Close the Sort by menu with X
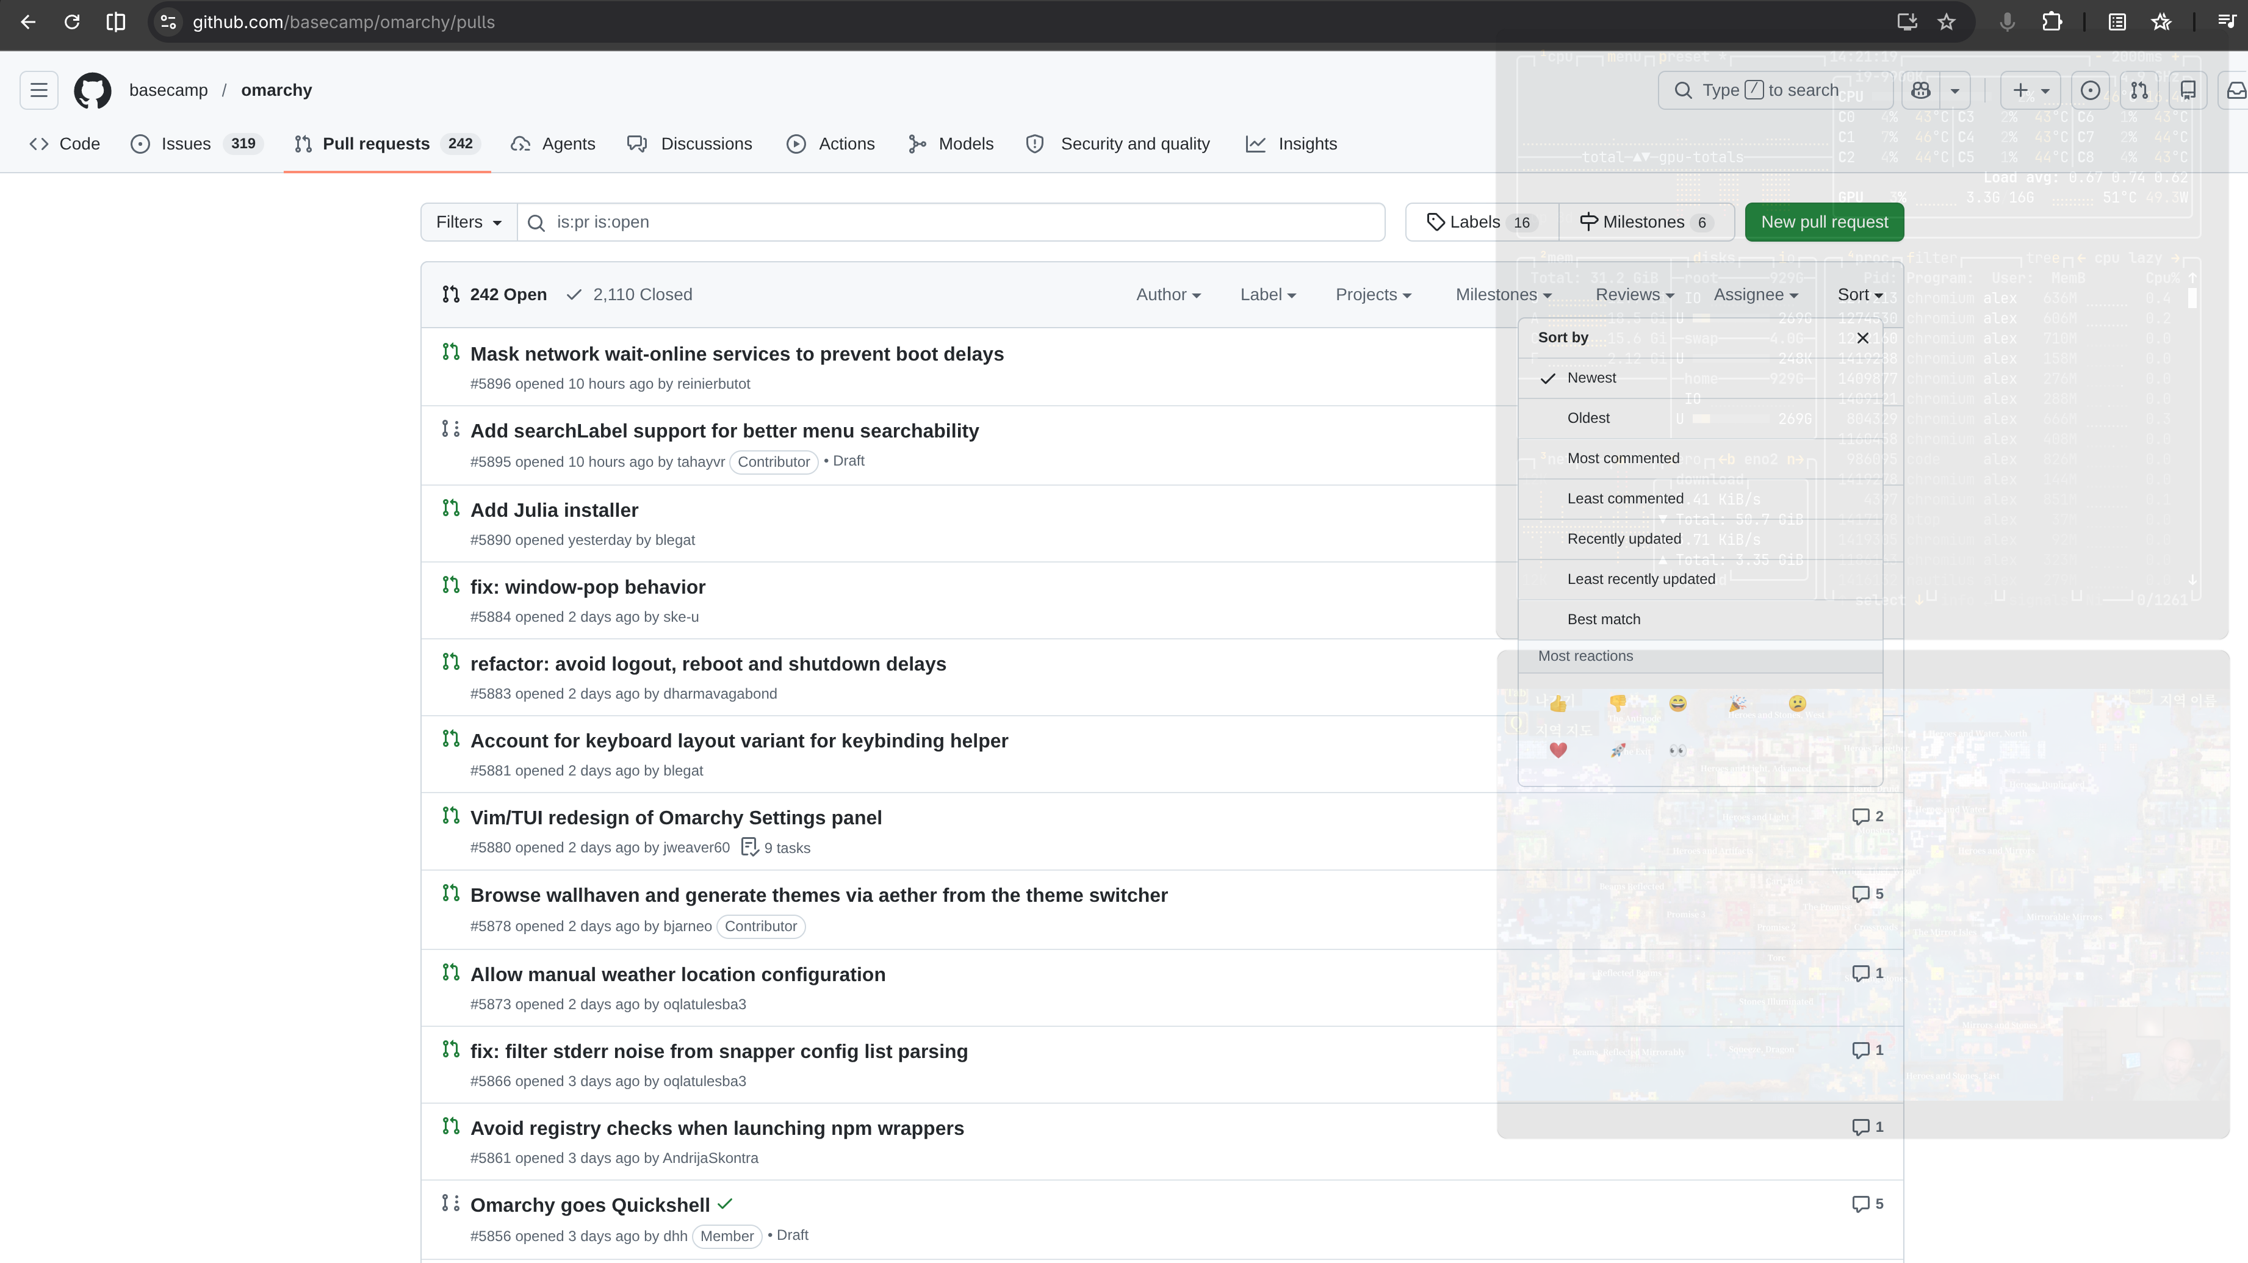The height and width of the screenshot is (1263, 2248). tap(1862, 338)
